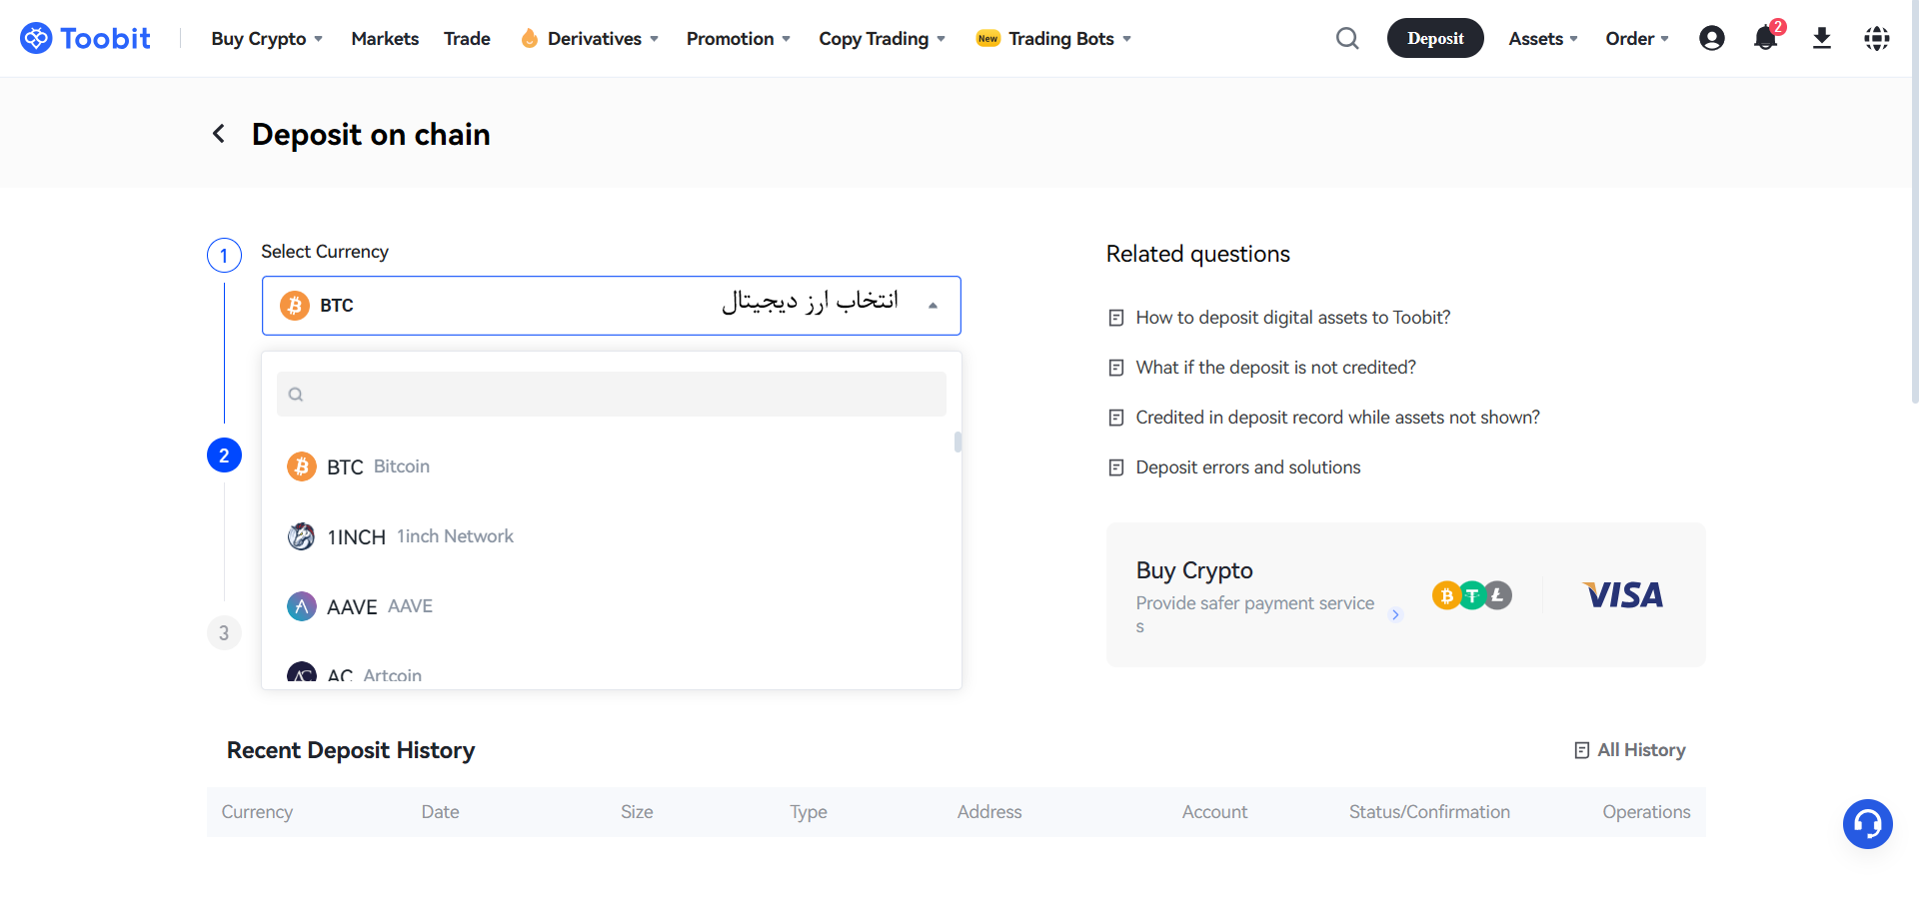The height and width of the screenshot is (905, 1919).
Task: Open the Markets page
Action: tap(385, 38)
